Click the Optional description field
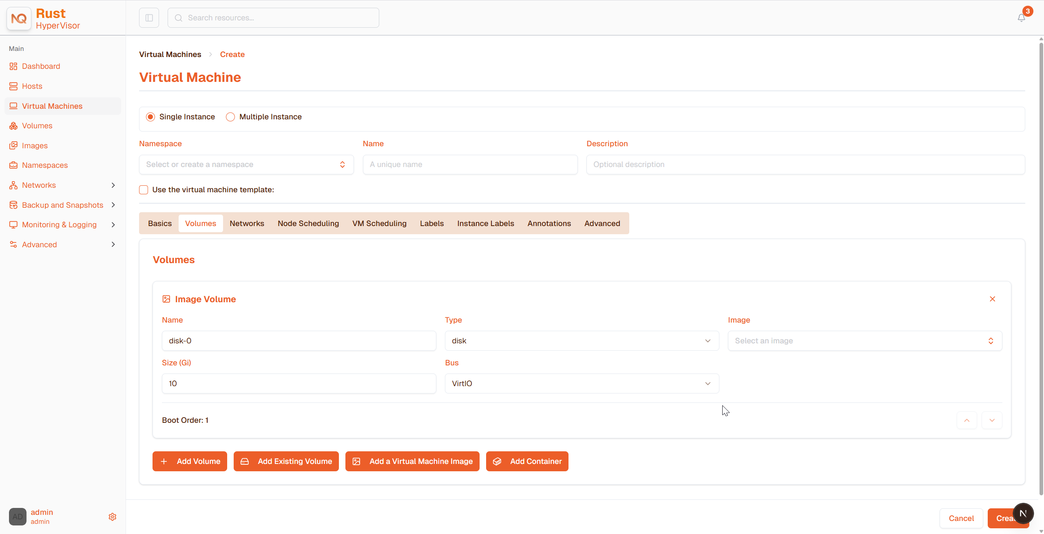1044x534 pixels. [x=806, y=165]
